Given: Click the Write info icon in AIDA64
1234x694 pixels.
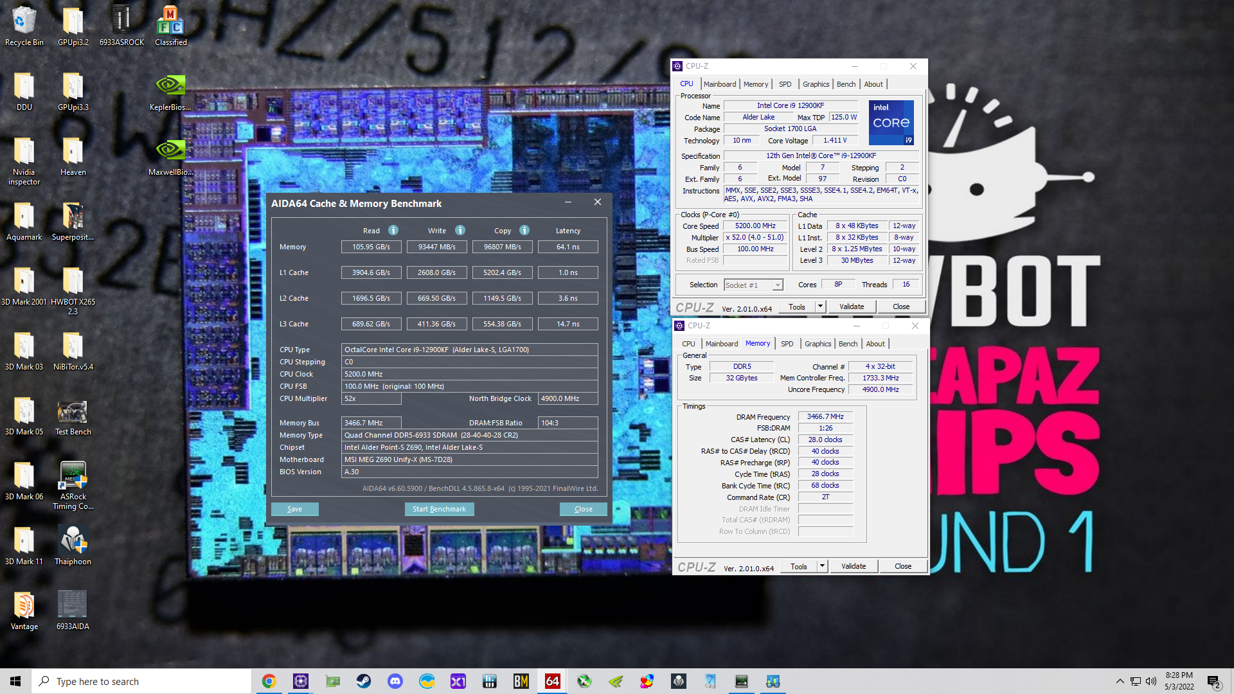Looking at the screenshot, I should point(460,230).
